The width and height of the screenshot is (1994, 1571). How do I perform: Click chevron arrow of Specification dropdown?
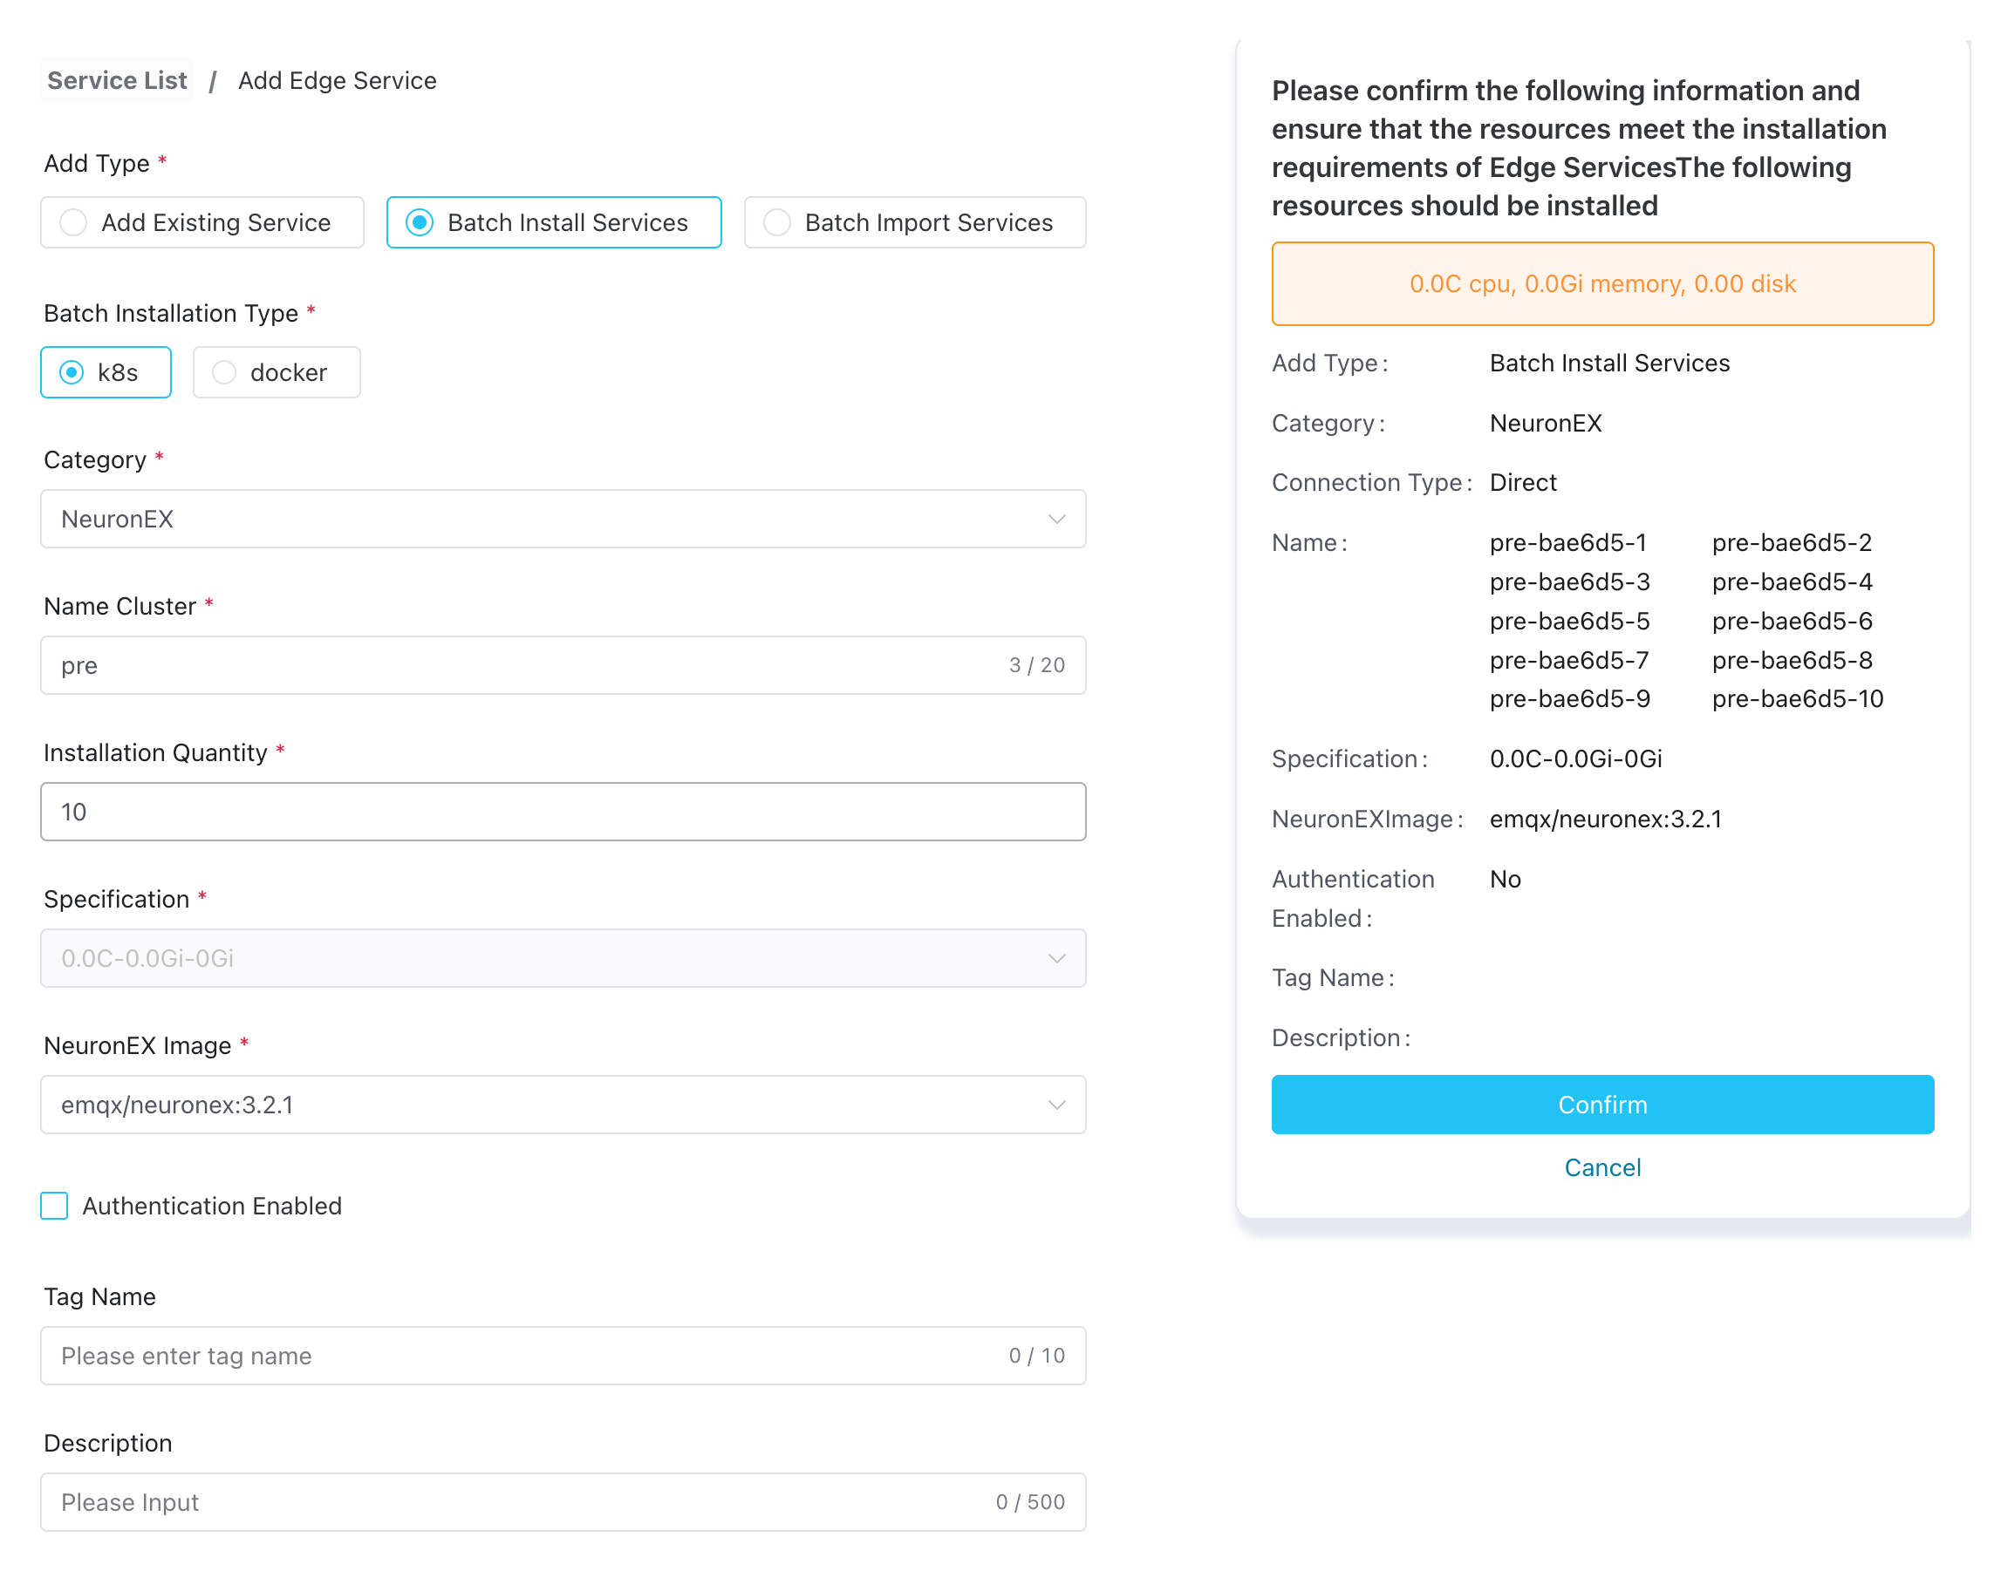(x=1056, y=958)
